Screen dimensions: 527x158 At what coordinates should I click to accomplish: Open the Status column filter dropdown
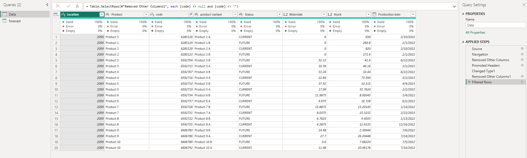tap(280, 14)
